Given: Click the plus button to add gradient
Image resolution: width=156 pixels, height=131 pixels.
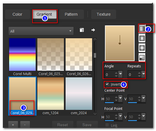Looking at the screenshot, I should coord(13,125).
